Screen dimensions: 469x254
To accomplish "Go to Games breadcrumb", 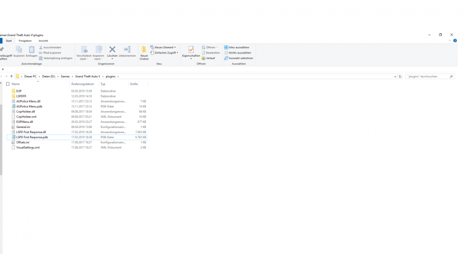I will point(65,76).
